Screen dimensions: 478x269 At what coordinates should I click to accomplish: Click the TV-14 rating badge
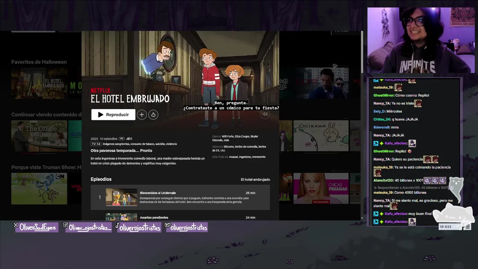pyautogui.click(x=96, y=144)
